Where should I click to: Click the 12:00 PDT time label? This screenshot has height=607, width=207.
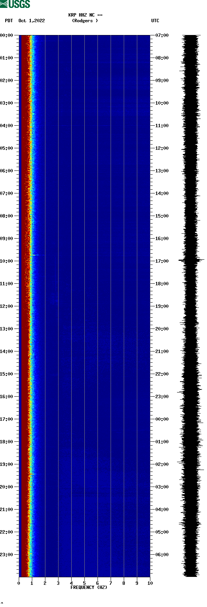[x=7, y=306]
